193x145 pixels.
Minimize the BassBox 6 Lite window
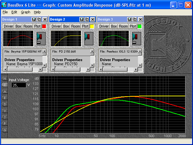[173, 5]
